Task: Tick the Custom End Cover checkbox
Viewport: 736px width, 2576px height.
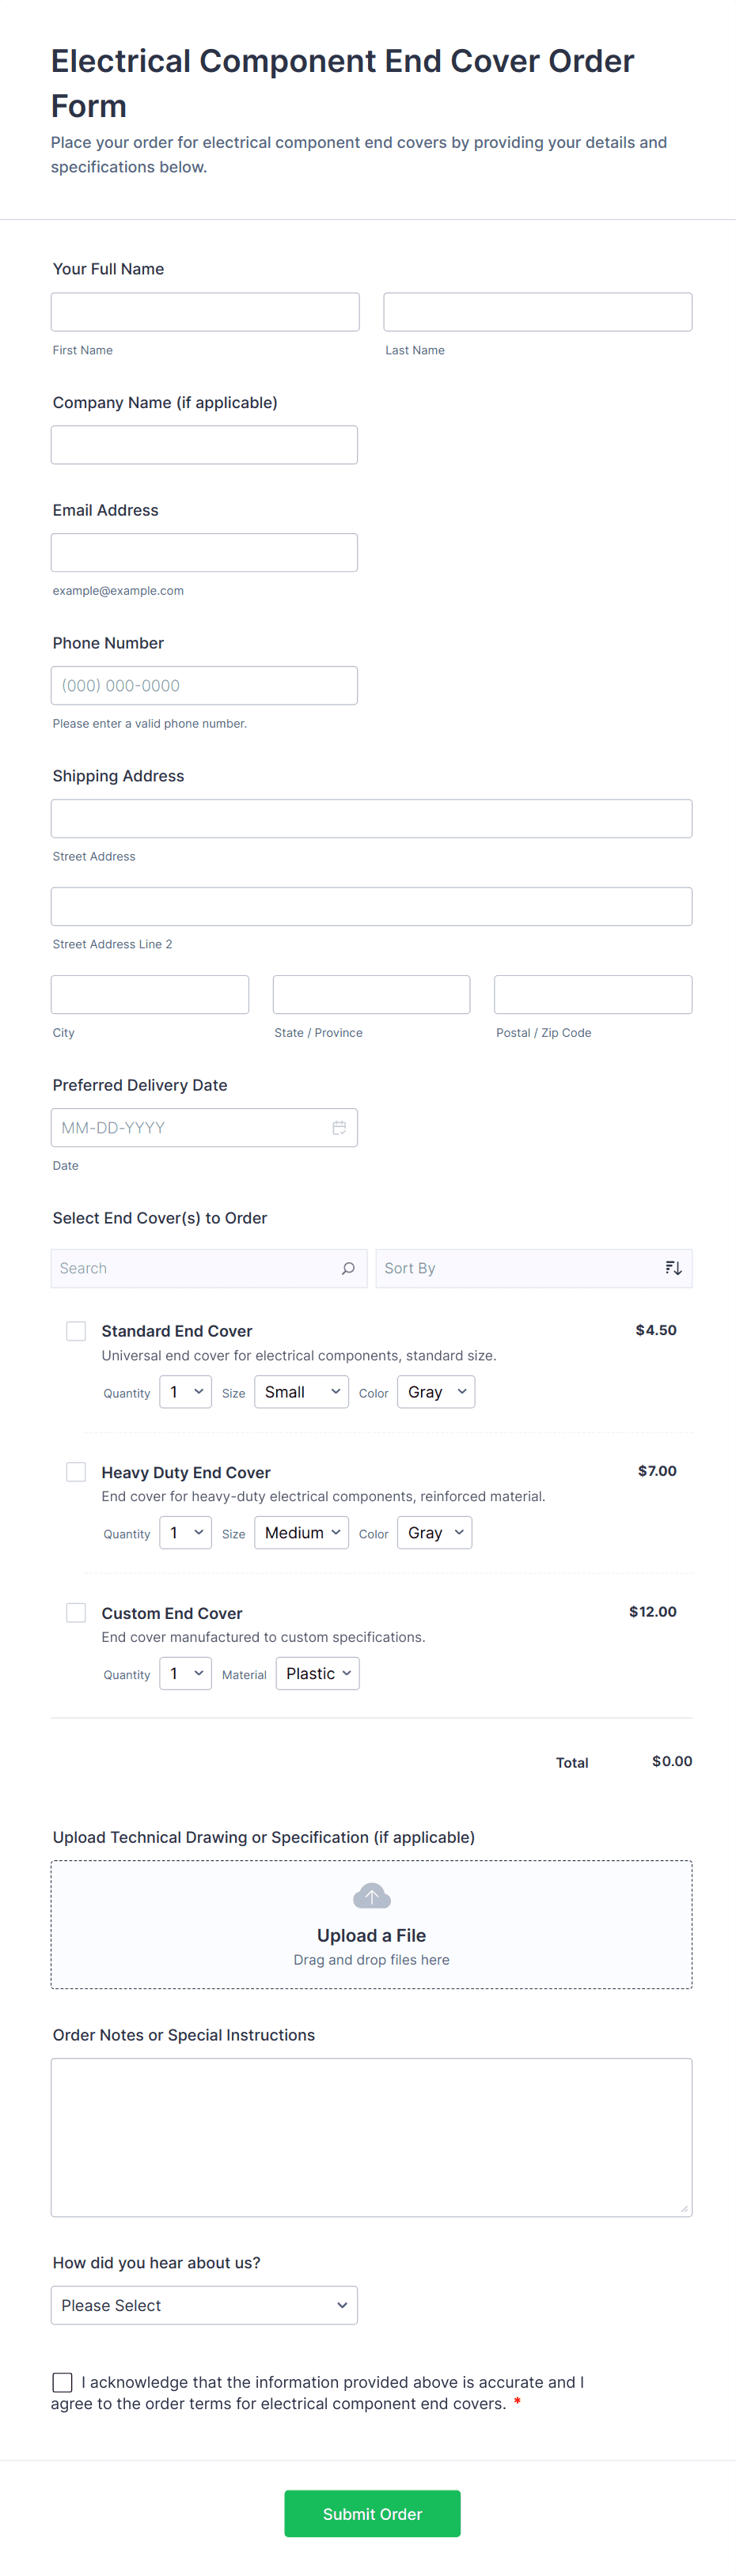Action: 76,1613
